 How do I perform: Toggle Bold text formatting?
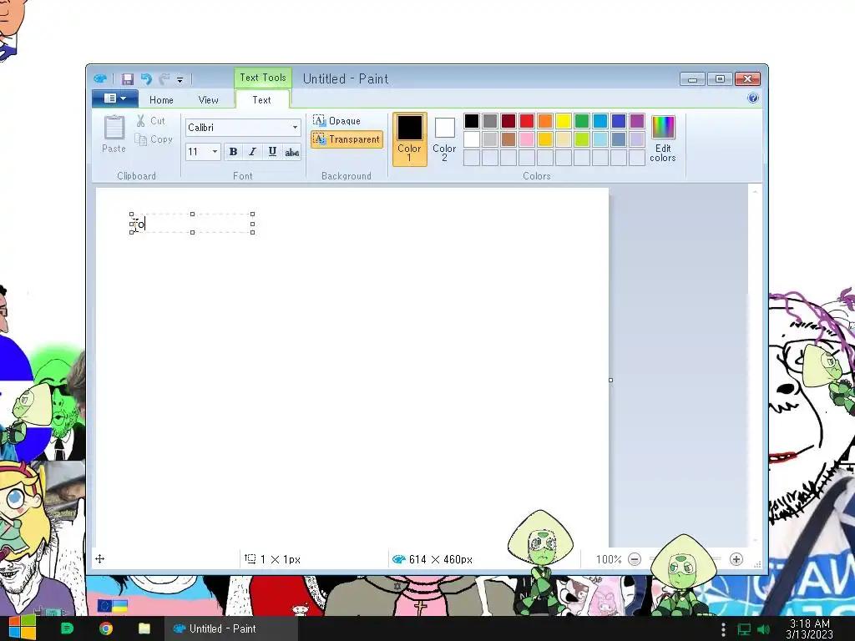click(234, 152)
